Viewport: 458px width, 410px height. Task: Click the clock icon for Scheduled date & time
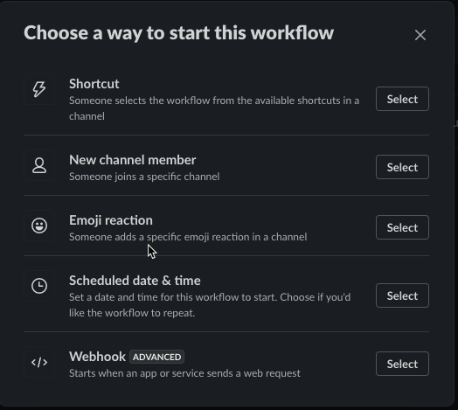point(39,286)
